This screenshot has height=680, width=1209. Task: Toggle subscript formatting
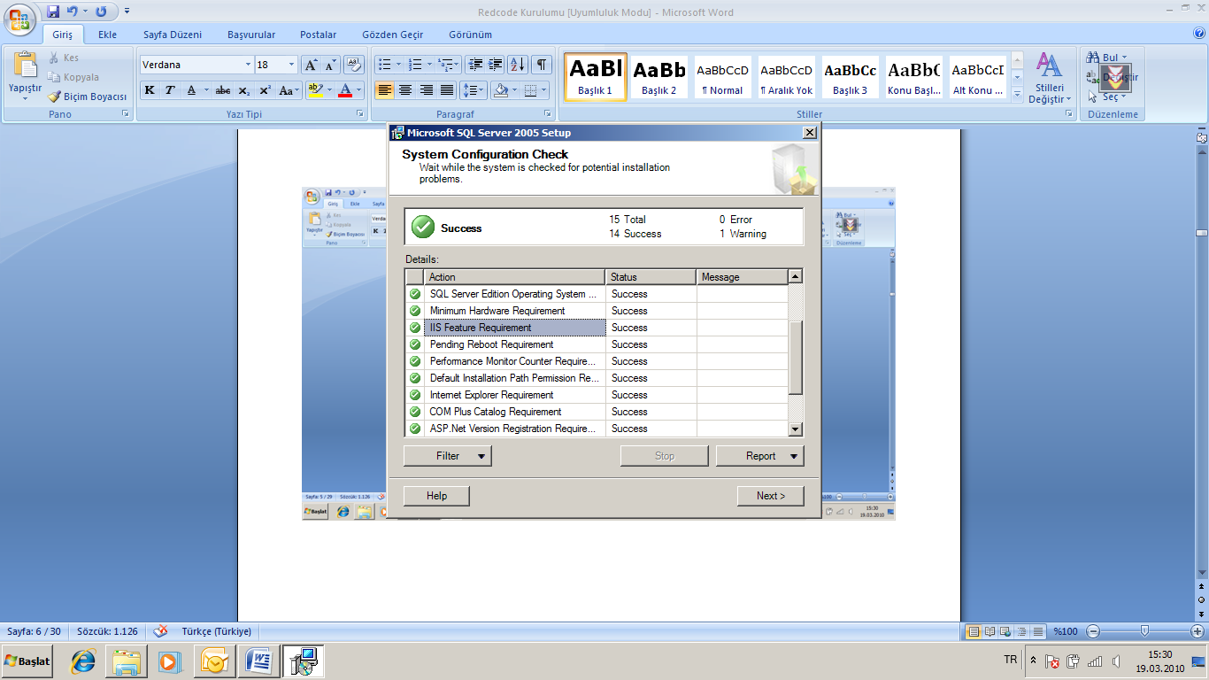tap(243, 90)
